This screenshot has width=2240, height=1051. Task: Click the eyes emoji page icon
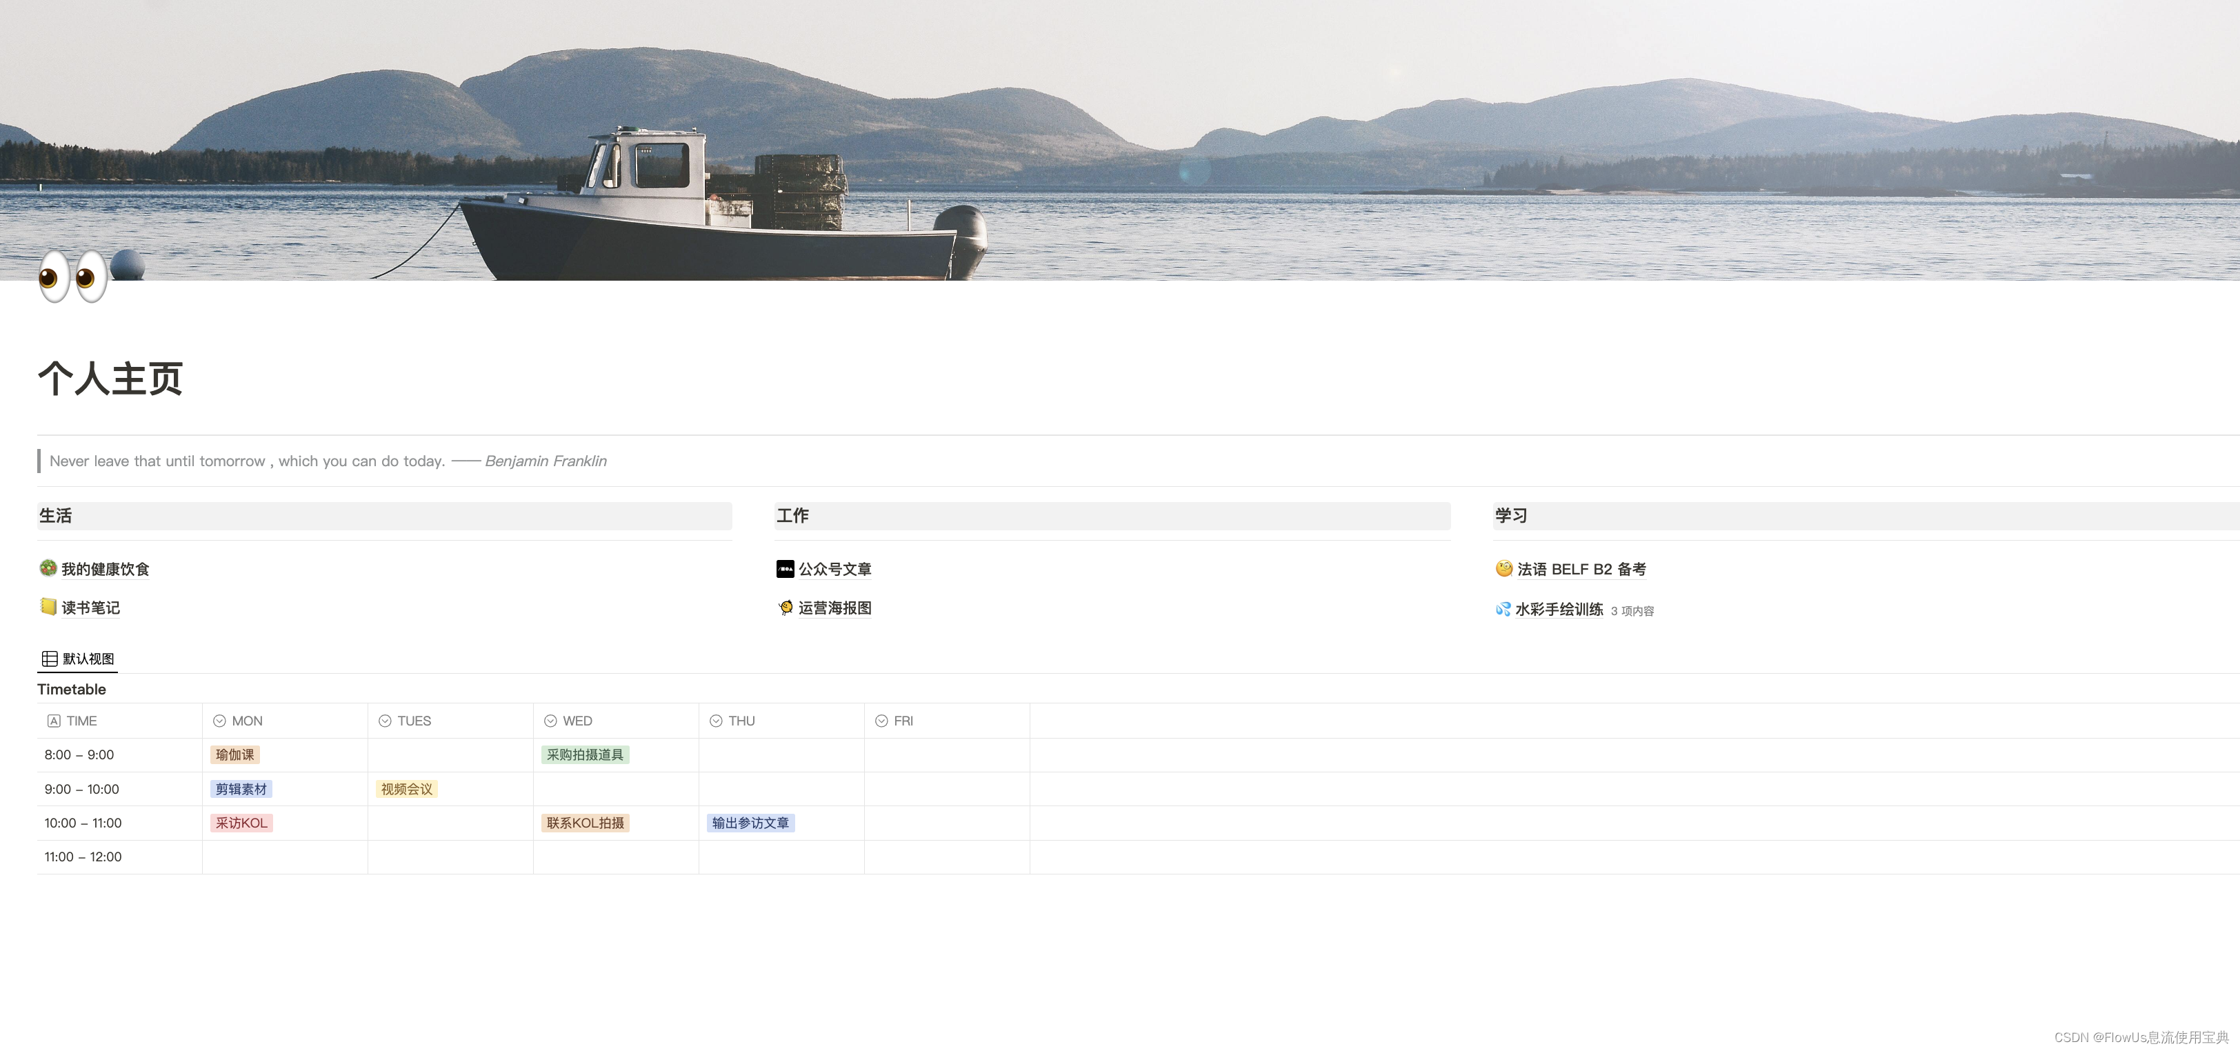pyautogui.click(x=72, y=277)
